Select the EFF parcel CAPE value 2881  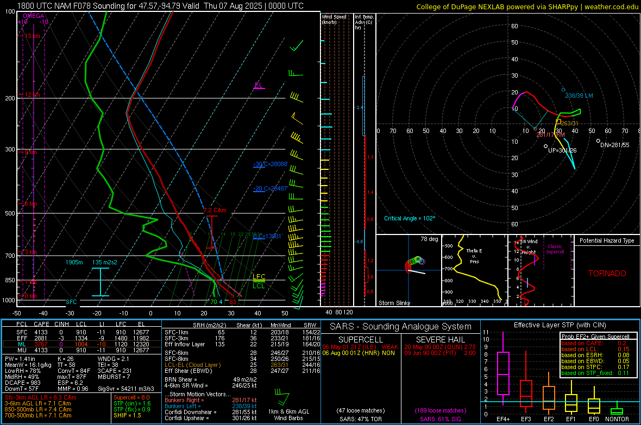tap(41, 338)
